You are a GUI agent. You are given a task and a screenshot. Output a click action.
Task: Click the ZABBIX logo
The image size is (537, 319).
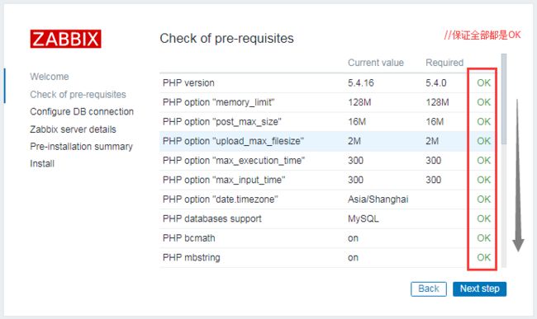click(x=65, y=39)
